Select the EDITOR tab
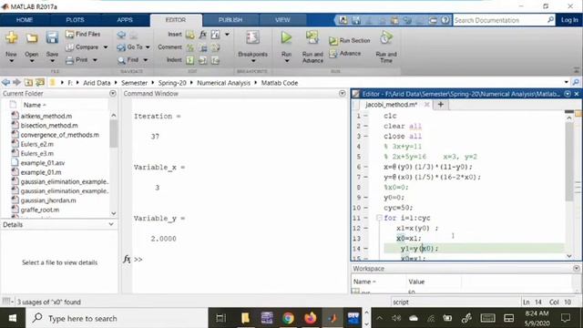Screen dimensions: 583x328 176,20
